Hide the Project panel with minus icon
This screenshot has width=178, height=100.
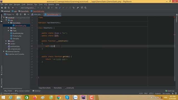(x=28, y=14)
